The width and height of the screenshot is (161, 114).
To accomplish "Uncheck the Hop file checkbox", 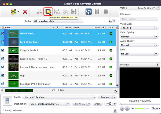I will 3,75.
